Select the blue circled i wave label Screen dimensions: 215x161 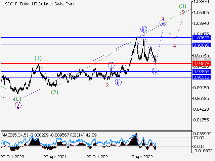[x=111, y=65]
